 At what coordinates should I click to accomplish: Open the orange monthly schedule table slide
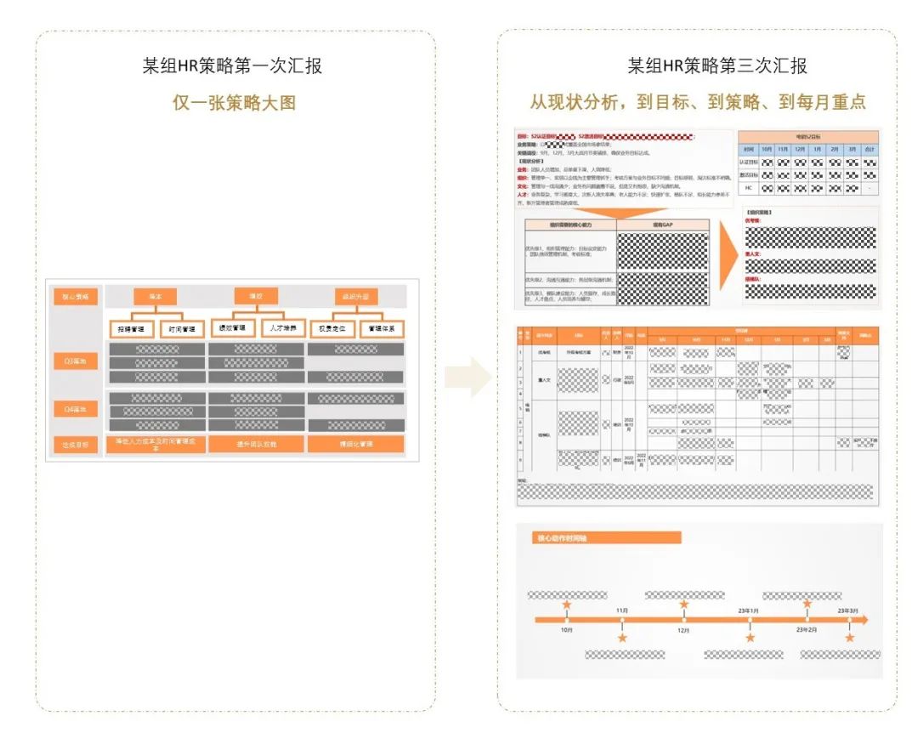coord(698,416)
